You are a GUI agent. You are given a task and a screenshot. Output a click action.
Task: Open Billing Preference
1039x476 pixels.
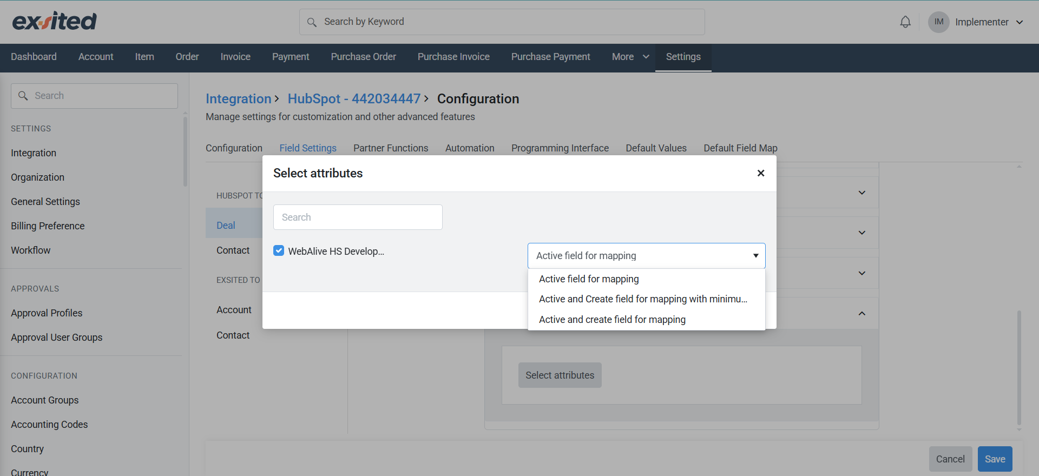point(48,226)
